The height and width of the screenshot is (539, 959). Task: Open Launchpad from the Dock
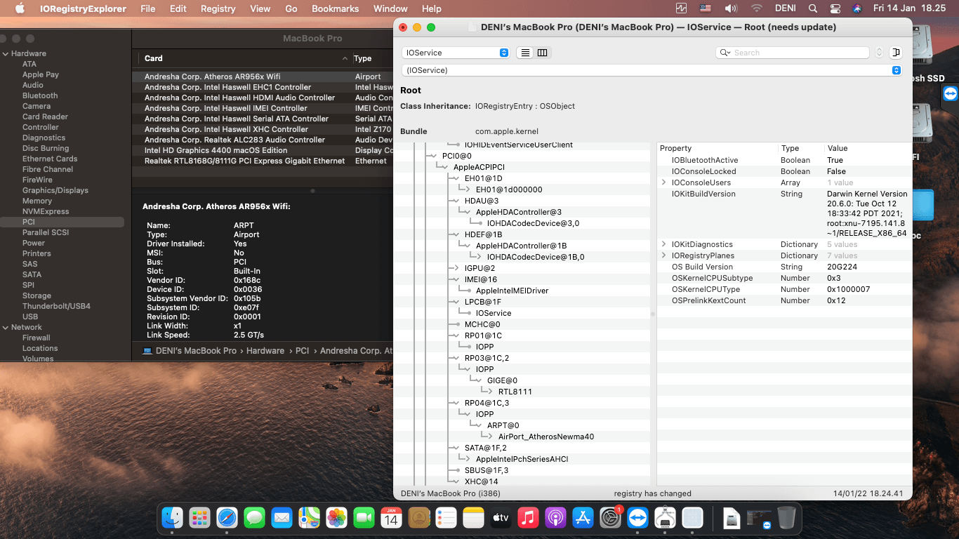pos(200,518)
